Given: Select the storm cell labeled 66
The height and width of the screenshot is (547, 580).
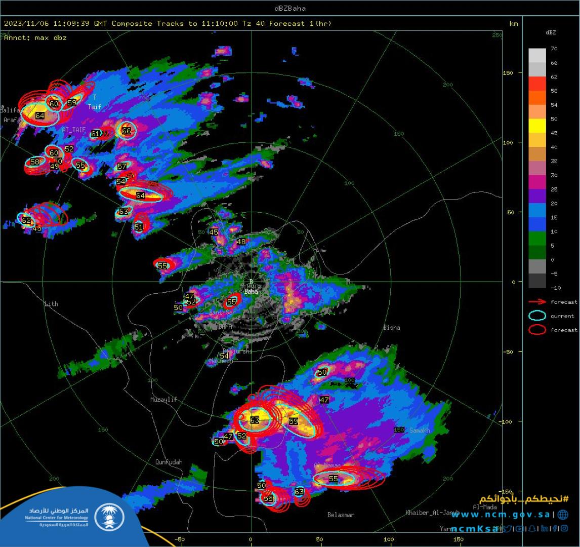Looking at the screenshot, I should click(x=127, y=131).
